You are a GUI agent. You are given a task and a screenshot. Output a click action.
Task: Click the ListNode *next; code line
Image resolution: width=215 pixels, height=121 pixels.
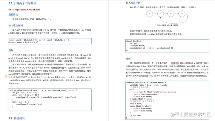click(137, 45)
